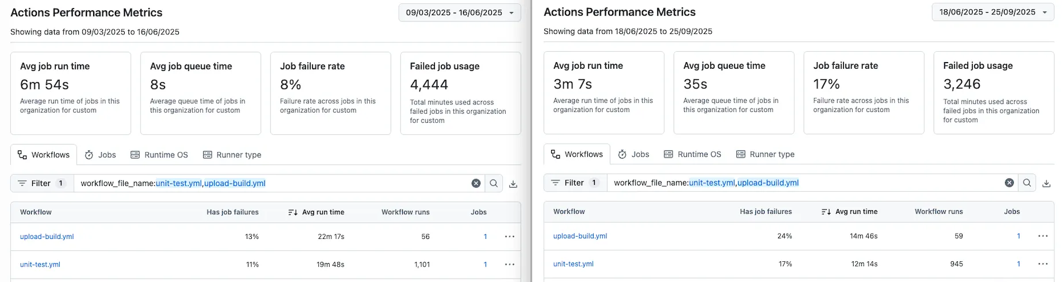
Task: Click the jobs count link for upload-build.yml in the right table
Action: point(1019,236)
